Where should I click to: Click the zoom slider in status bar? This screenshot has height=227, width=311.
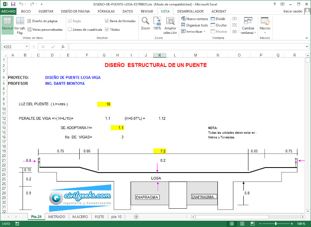[x=276, y=224]
